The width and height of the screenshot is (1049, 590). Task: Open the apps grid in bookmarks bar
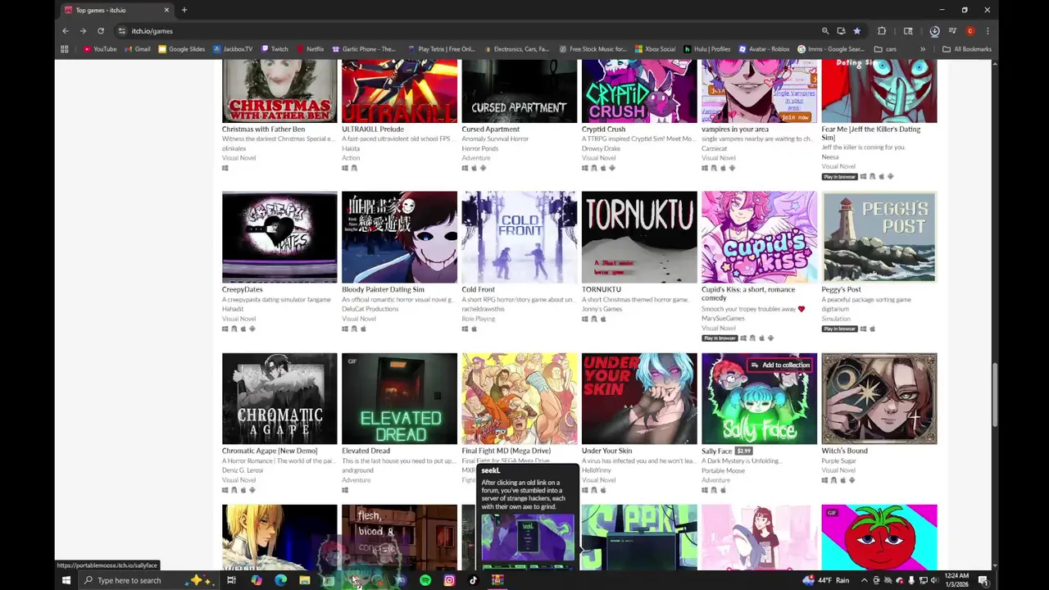point(64,49)
